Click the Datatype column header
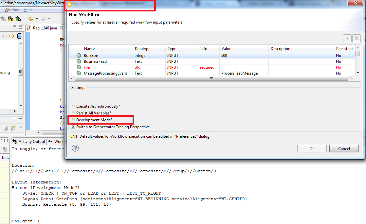The image size is (366, 224). (149, 49)
